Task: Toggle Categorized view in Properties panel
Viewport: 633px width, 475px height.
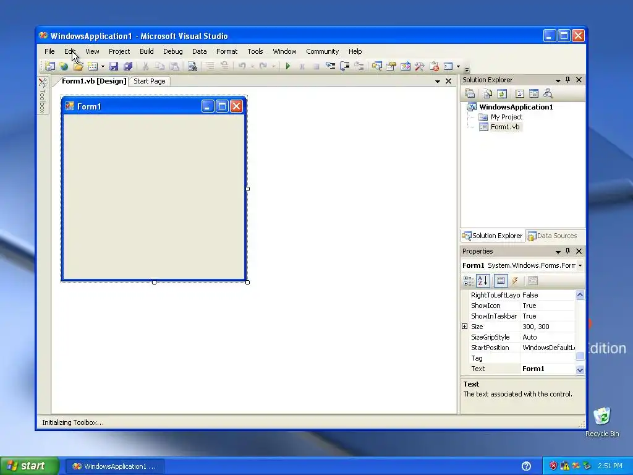Action: tap(469, 281)
